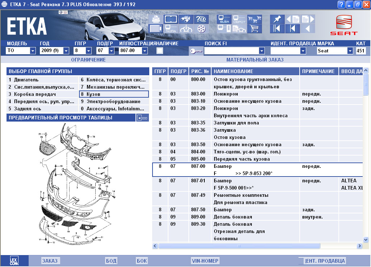The width and height of the screenshot is (371, 267).
Task: Click the document and car icon
Action: (239, 29)
